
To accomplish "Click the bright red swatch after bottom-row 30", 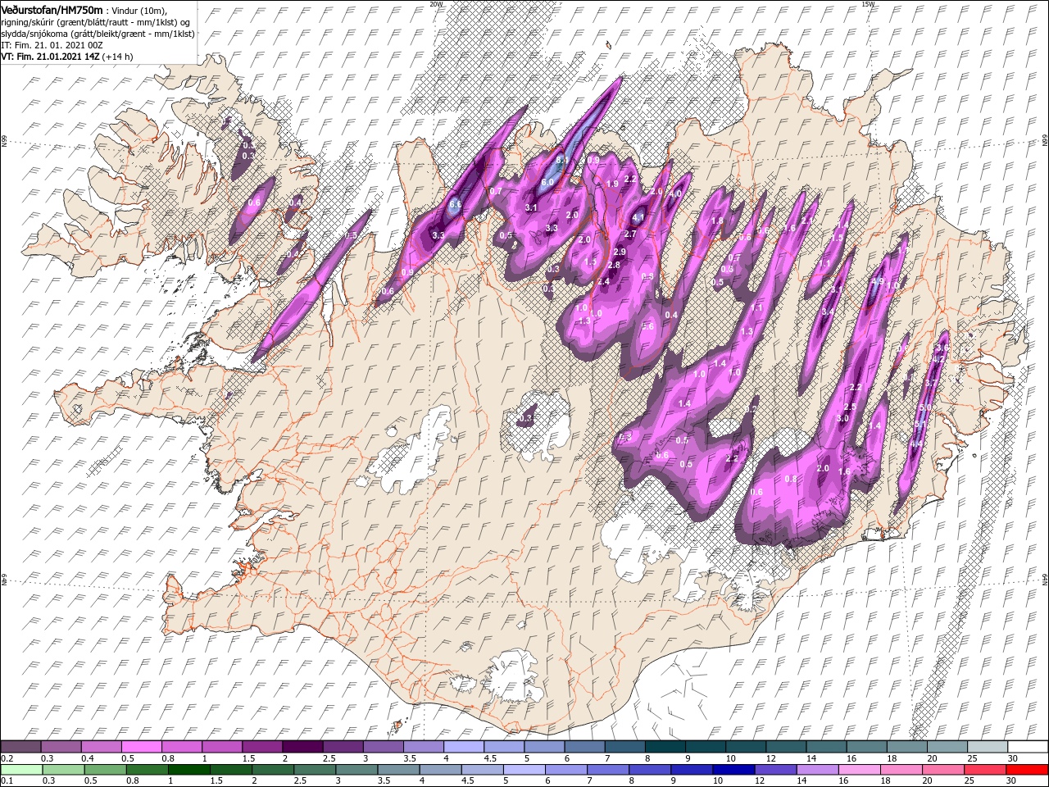I will tap(1029, 770).
